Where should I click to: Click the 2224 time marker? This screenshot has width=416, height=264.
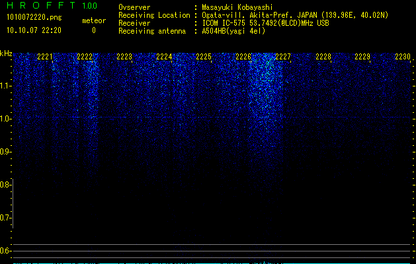(164, 57)
